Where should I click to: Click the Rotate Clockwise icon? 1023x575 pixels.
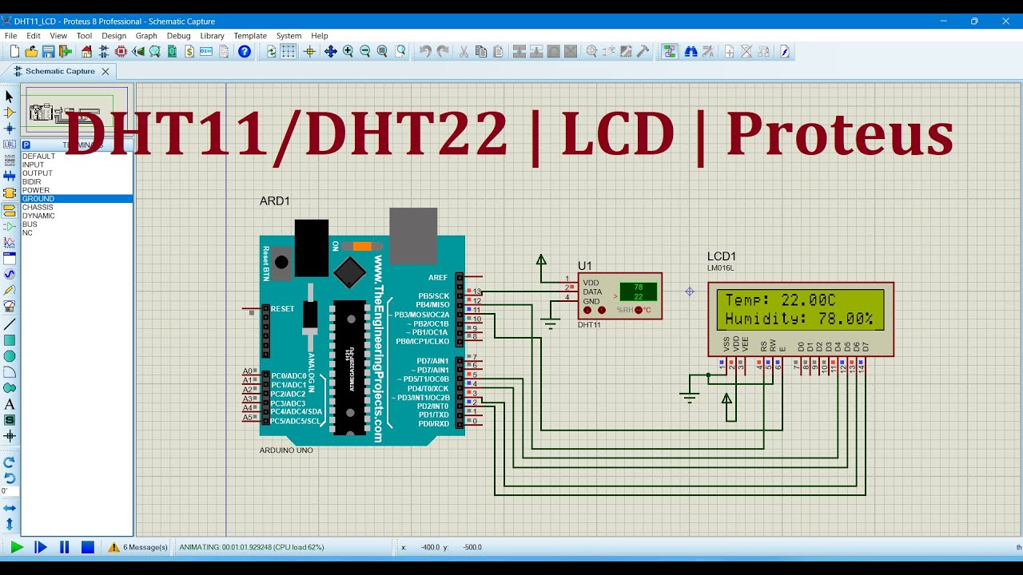[10, 462]
